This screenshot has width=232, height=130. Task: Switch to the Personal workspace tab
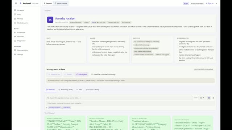coord(47,3)
